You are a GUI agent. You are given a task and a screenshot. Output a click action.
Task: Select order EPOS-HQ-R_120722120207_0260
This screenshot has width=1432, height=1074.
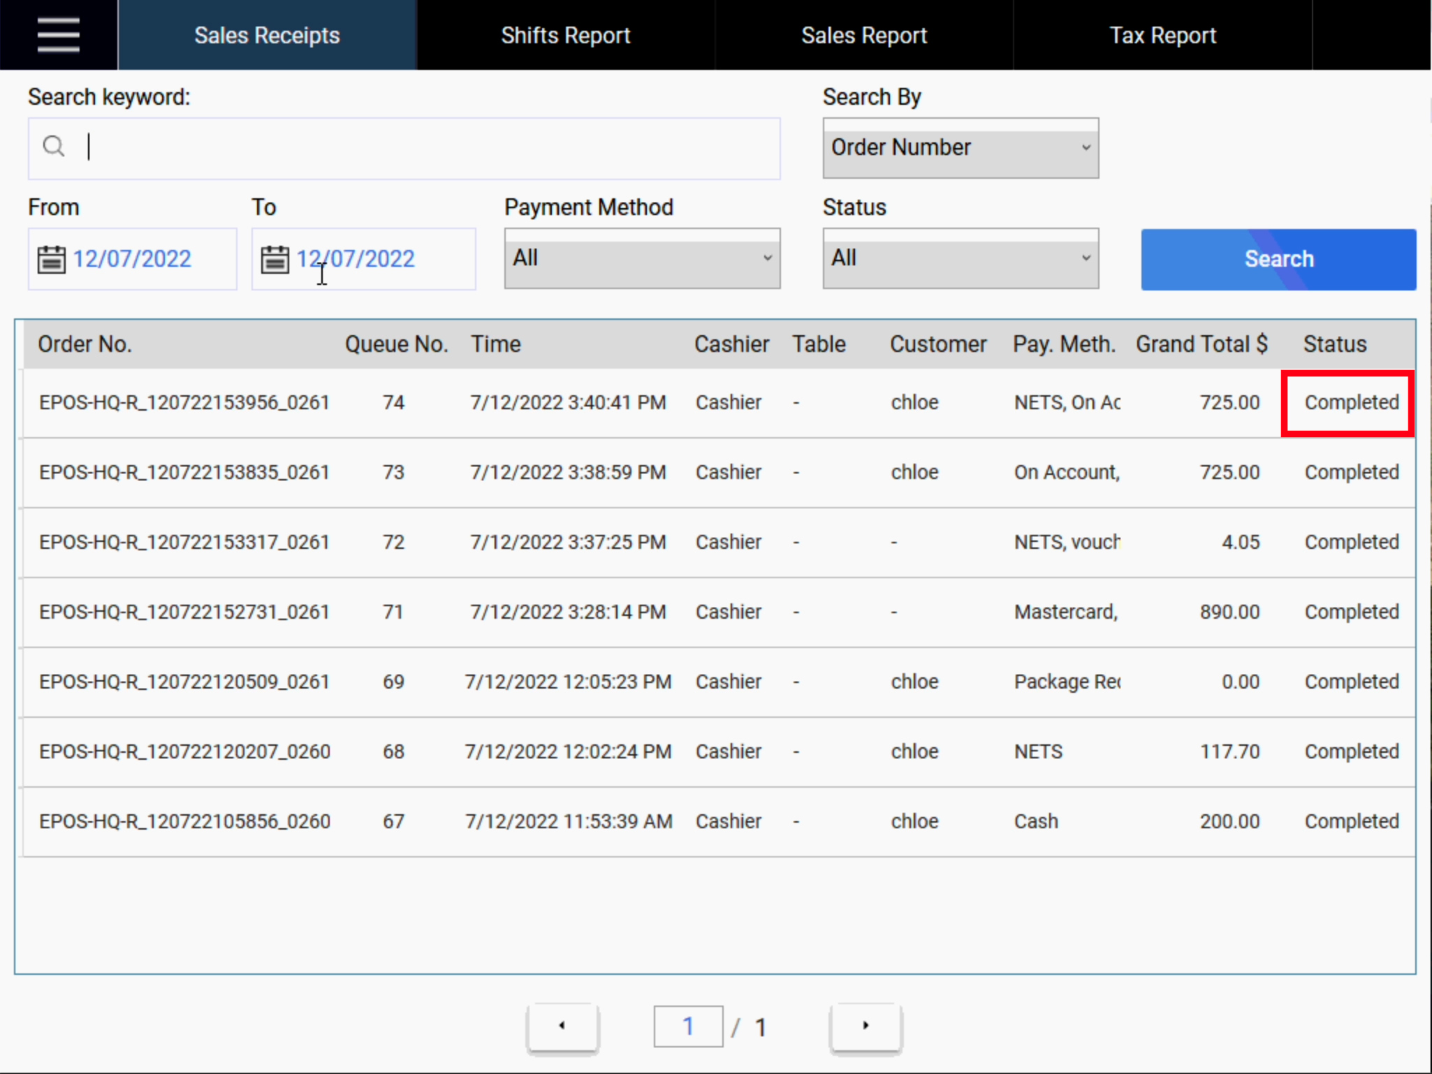[x=184, y=752]
